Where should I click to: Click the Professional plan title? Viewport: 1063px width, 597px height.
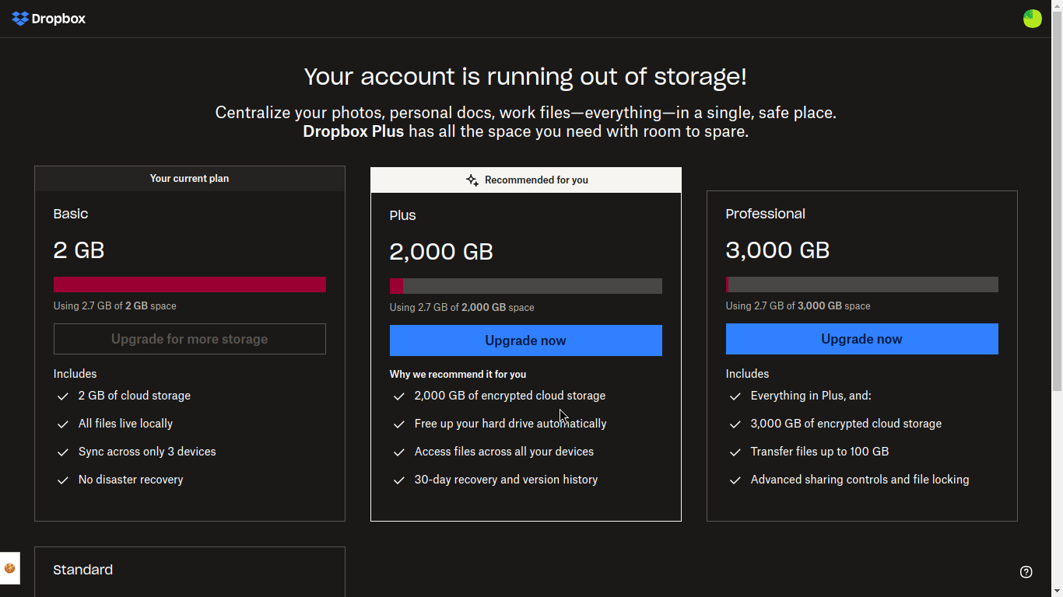click(766, 214)
